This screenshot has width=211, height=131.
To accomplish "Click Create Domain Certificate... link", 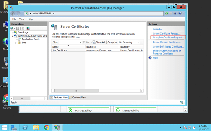I will (x=166, y=42).
